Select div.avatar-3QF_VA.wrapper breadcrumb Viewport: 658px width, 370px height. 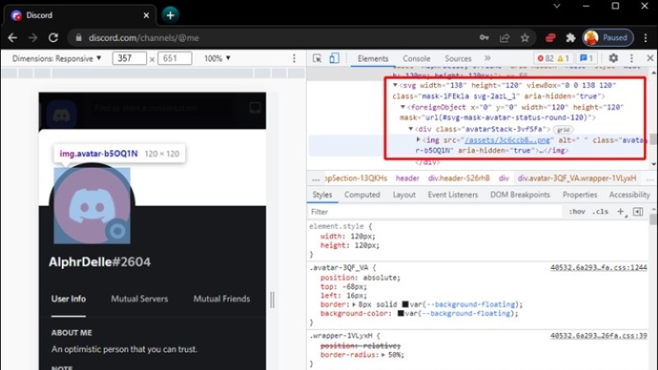(577, 178)
